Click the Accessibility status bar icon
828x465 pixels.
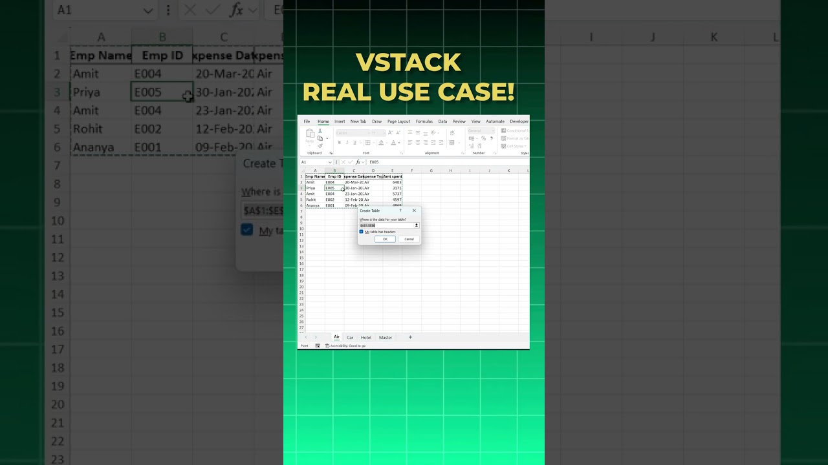327,346
